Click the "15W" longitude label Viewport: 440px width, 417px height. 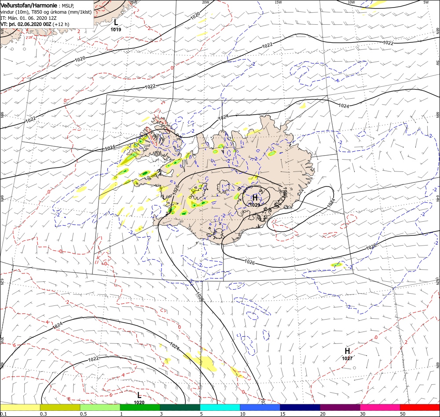278,2
